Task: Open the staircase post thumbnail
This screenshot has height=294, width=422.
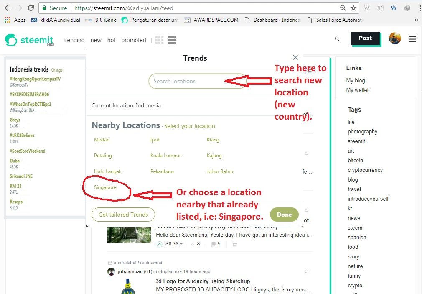Action: point(129,235)
